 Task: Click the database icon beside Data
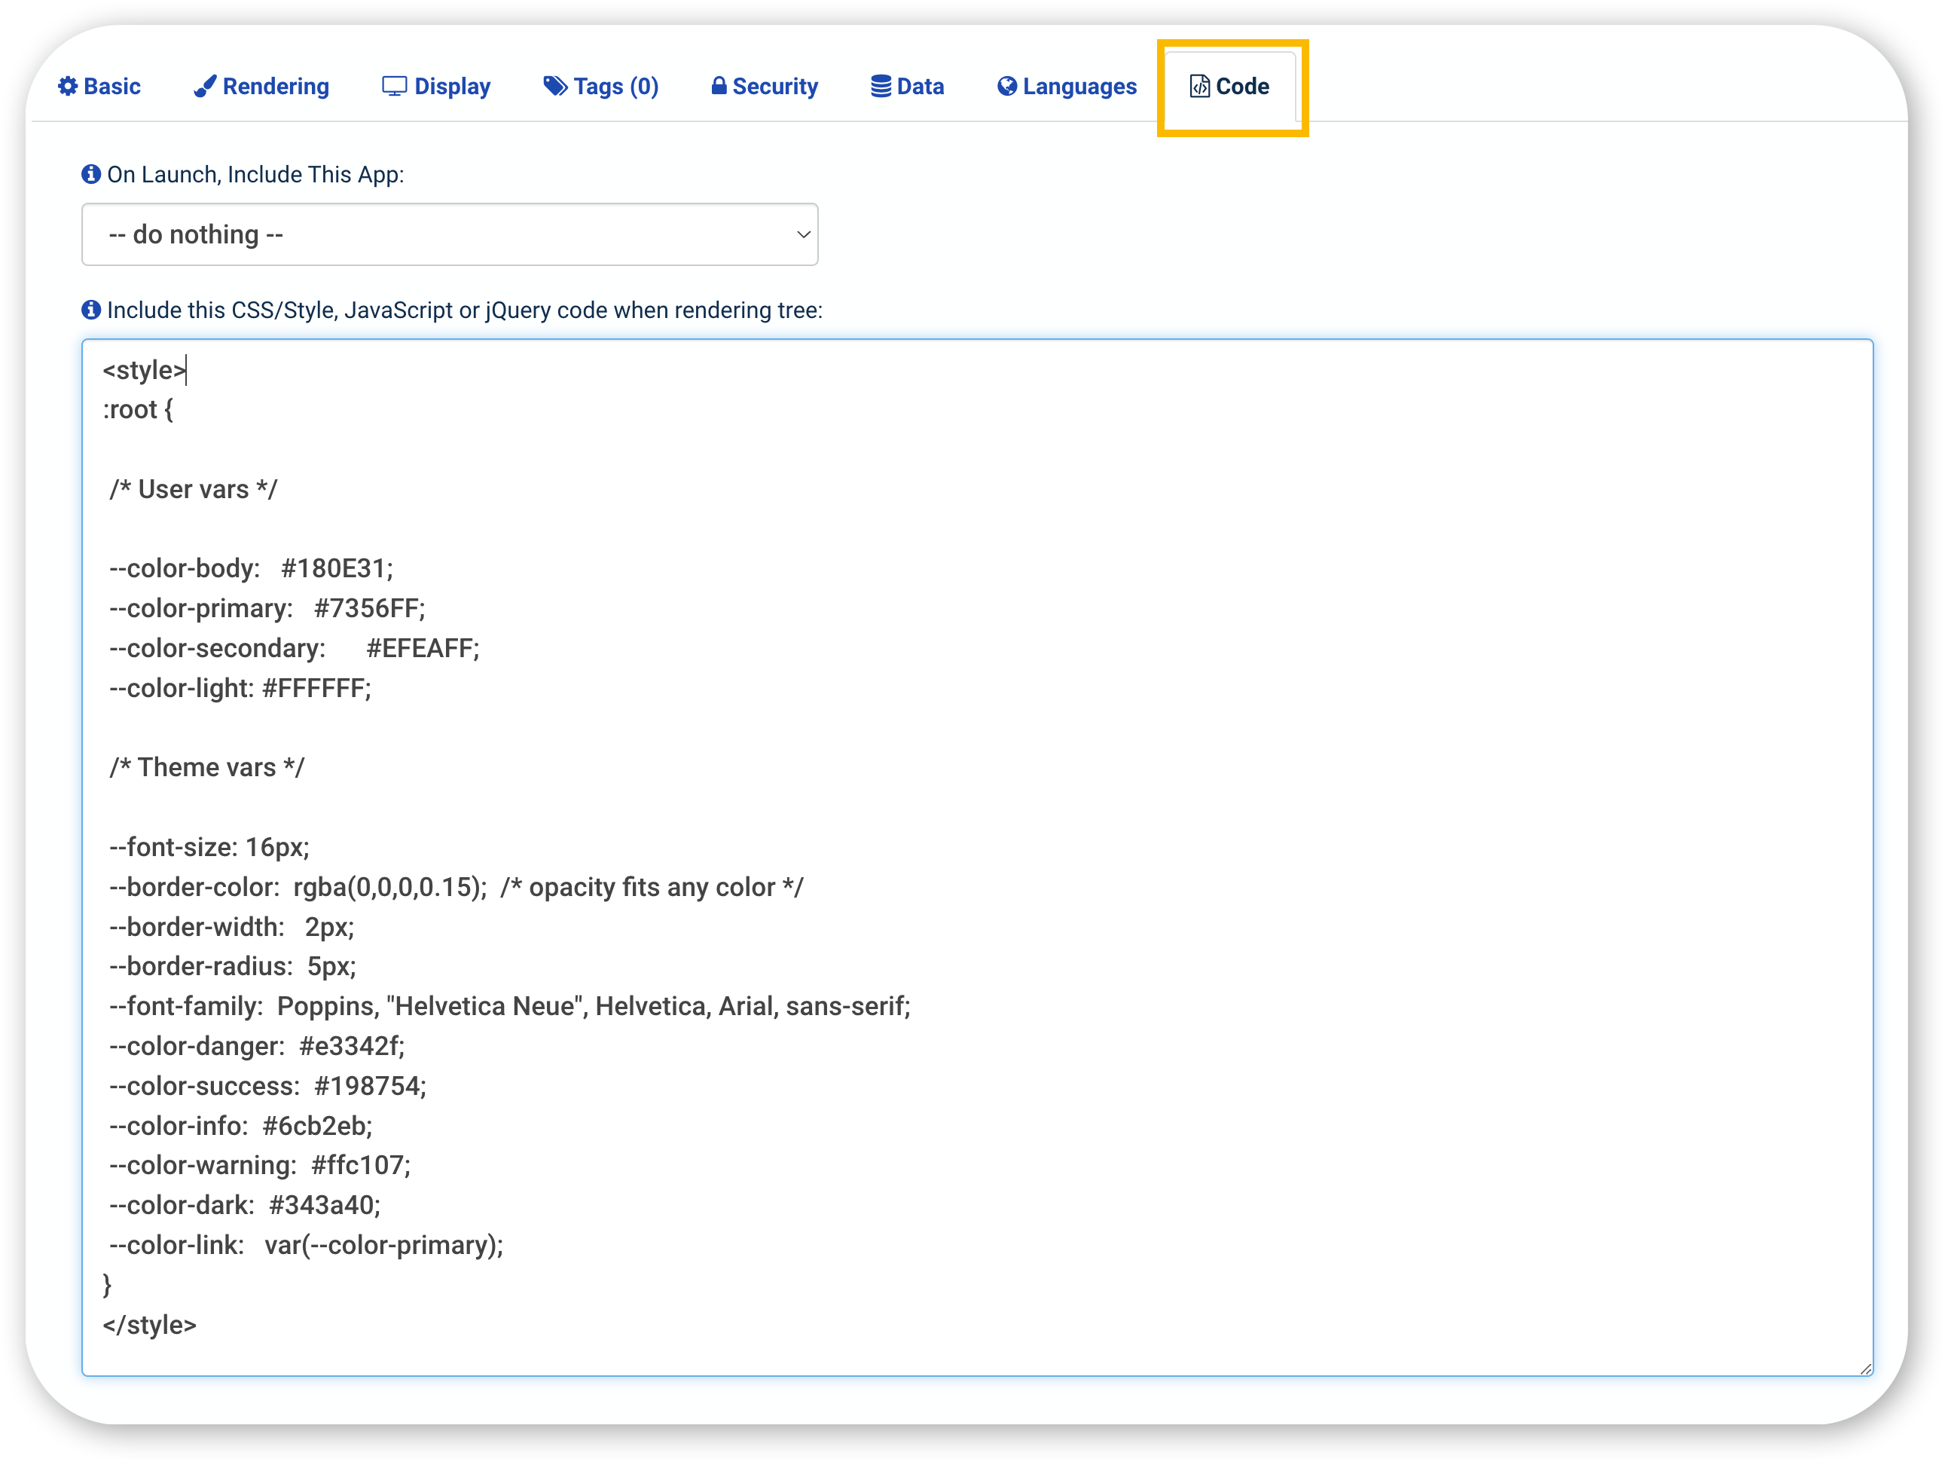point(880,86)
